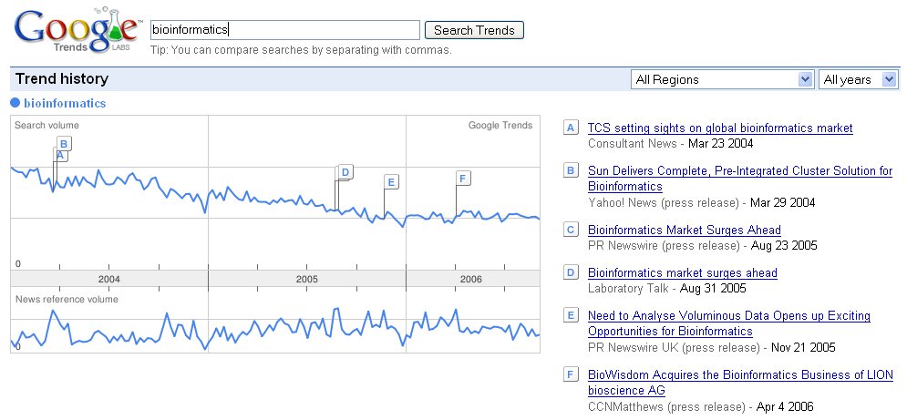Click the E icon beside Voluminous Data headline
This screenshot has height=420, width=907.
click(572, 315)
